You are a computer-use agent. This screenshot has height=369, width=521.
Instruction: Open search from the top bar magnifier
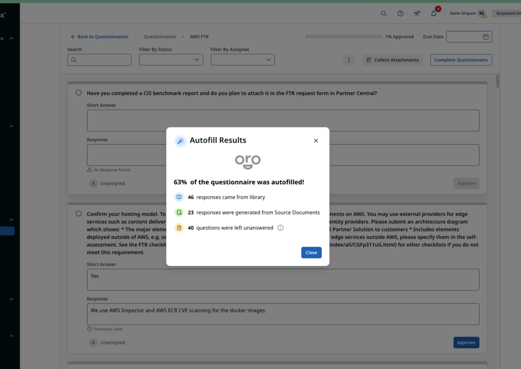click(x=384, y=13)
